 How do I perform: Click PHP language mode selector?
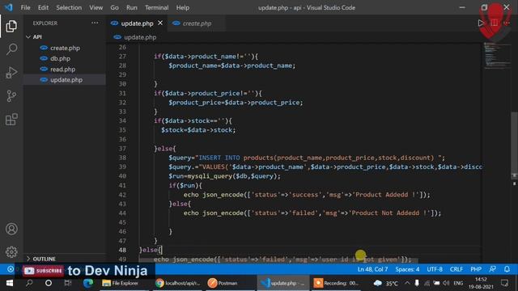(x=476, y=269)
